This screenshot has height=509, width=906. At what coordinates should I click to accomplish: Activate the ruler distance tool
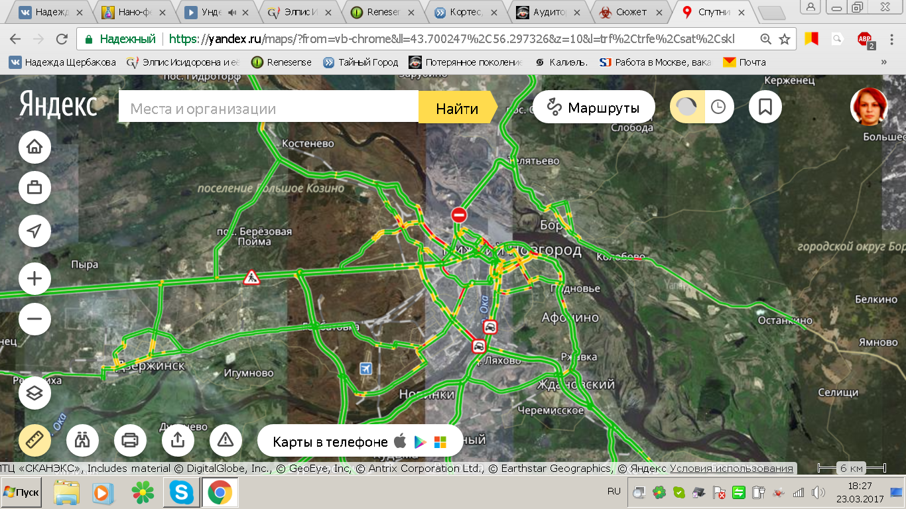pos(34,439)
